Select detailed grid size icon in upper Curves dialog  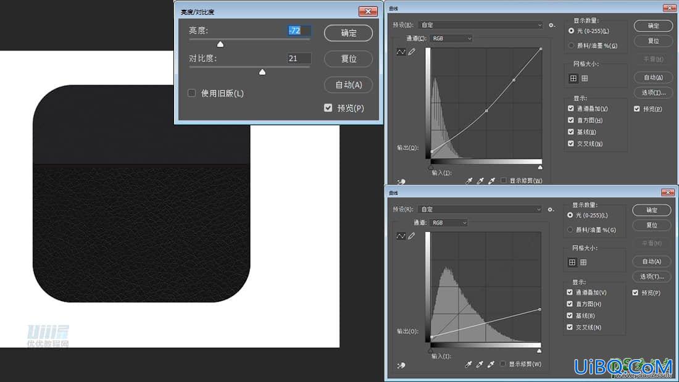tap(585, 78)
